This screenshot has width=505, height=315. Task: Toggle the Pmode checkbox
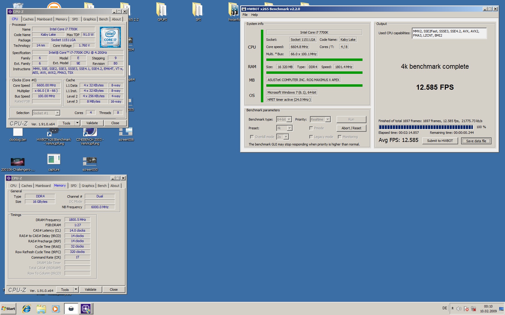click(x=311, y=128)
